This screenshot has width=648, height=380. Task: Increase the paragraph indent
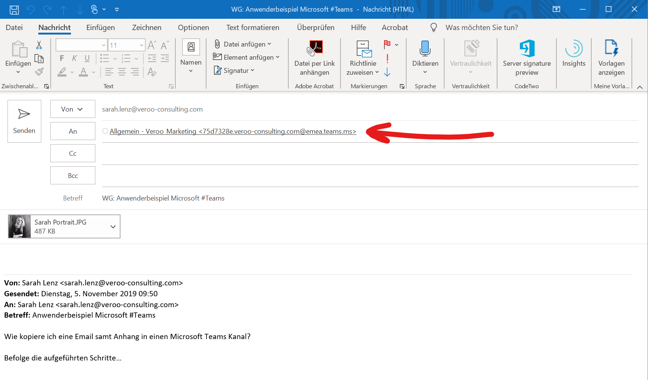[165, 58]
